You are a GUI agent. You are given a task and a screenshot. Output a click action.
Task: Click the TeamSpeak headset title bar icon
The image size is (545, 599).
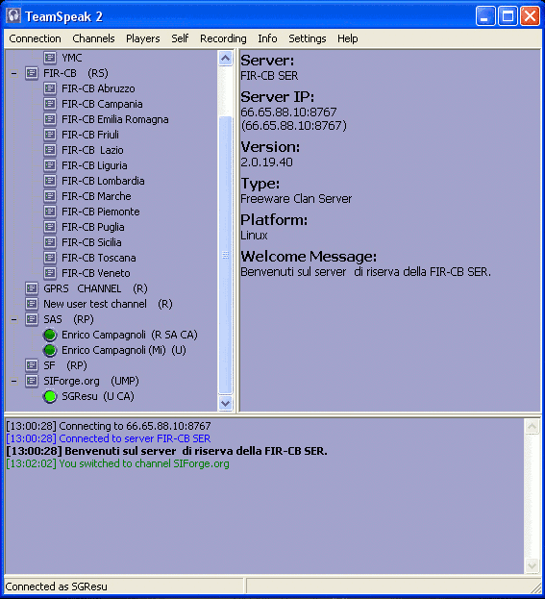[13, 15]
